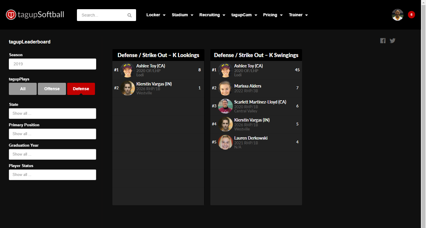Image resolution: width=426 pixels, height=228 pixels.
Task: Open the user profile avatar
Action: tap(397, 15)
